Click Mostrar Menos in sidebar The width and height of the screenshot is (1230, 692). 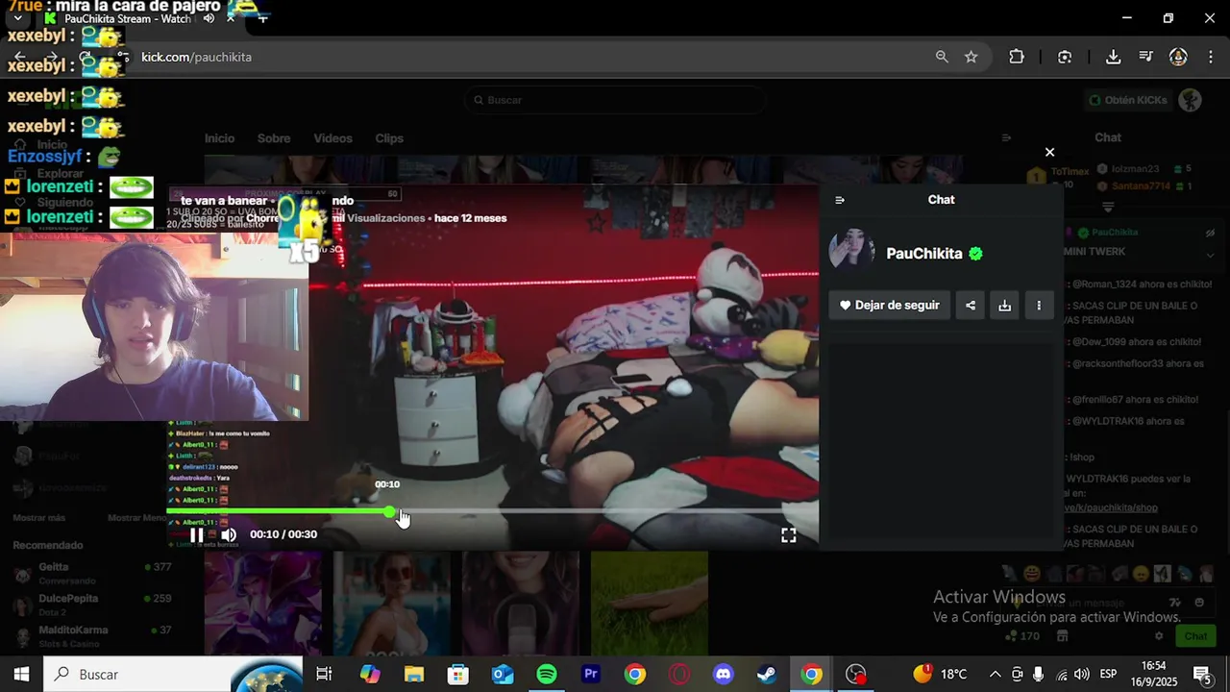coord(136,518)
